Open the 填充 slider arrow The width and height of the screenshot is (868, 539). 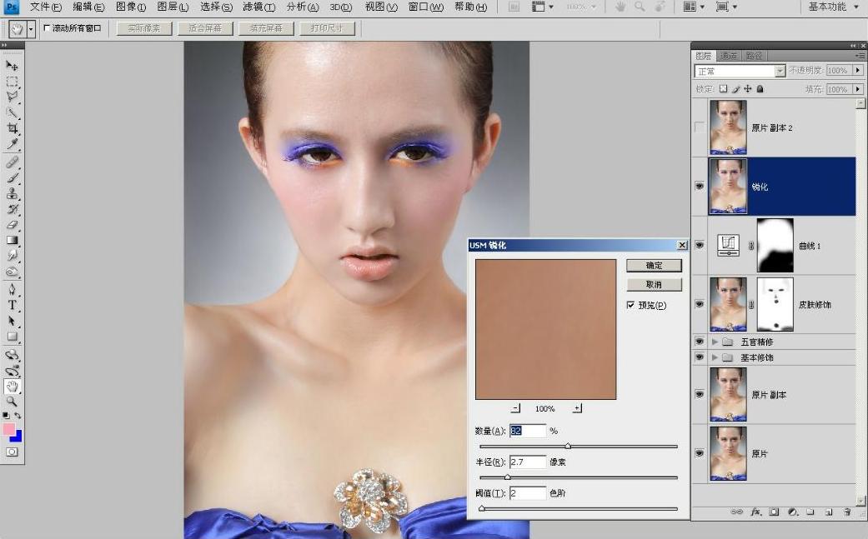(858, 89)
